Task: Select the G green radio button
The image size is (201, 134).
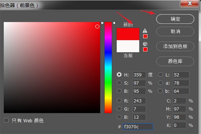Action: (119, 109)
